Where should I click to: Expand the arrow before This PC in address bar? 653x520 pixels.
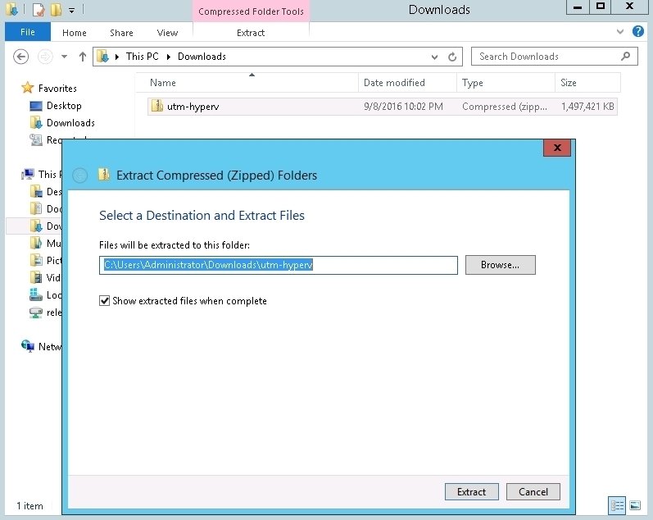coord(117,57)
